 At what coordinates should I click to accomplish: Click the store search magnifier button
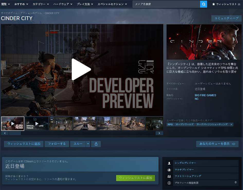point(203,4)
